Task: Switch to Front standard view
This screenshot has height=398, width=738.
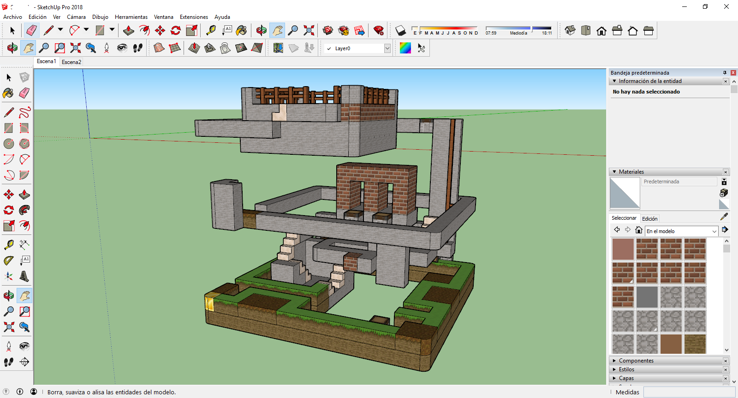Action: click(601, 30)
